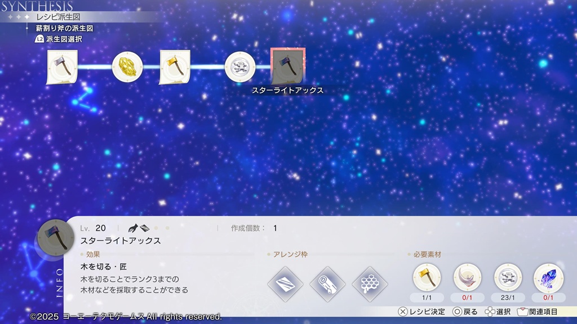Click the log-shaped arrange slot

[327, 284]
